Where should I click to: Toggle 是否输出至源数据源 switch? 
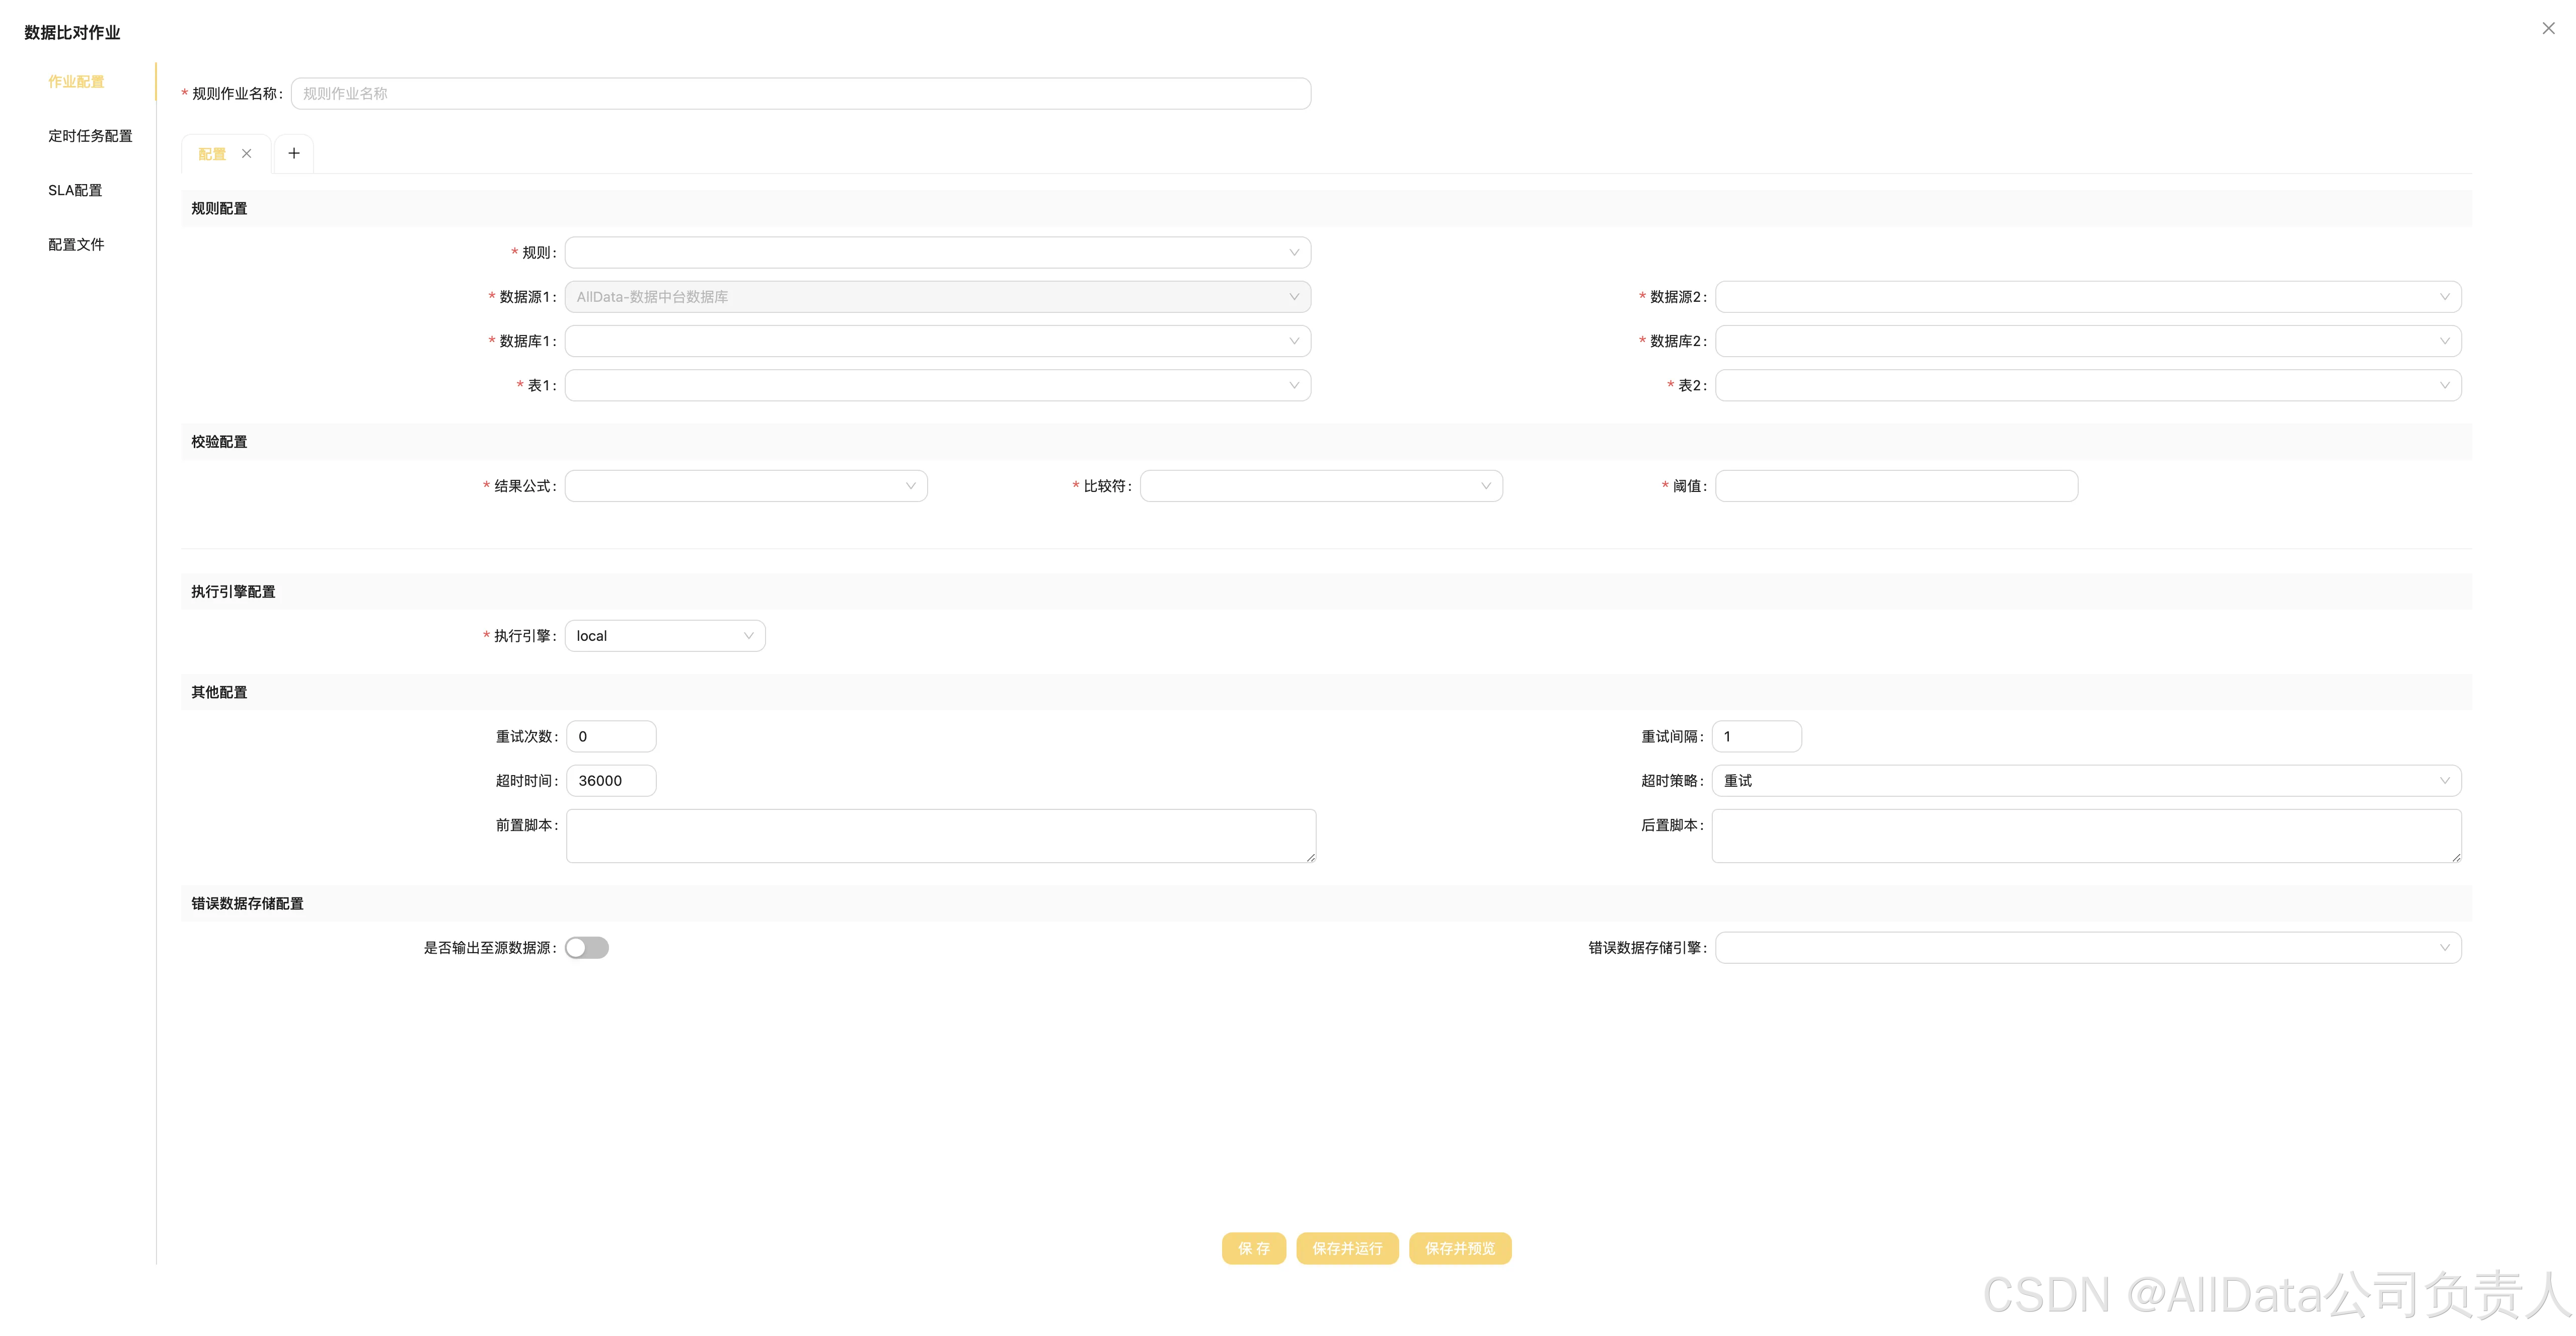587,948
